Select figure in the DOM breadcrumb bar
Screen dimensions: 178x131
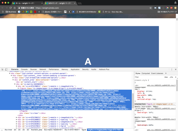pyautogui.click(x=84, y=130)
